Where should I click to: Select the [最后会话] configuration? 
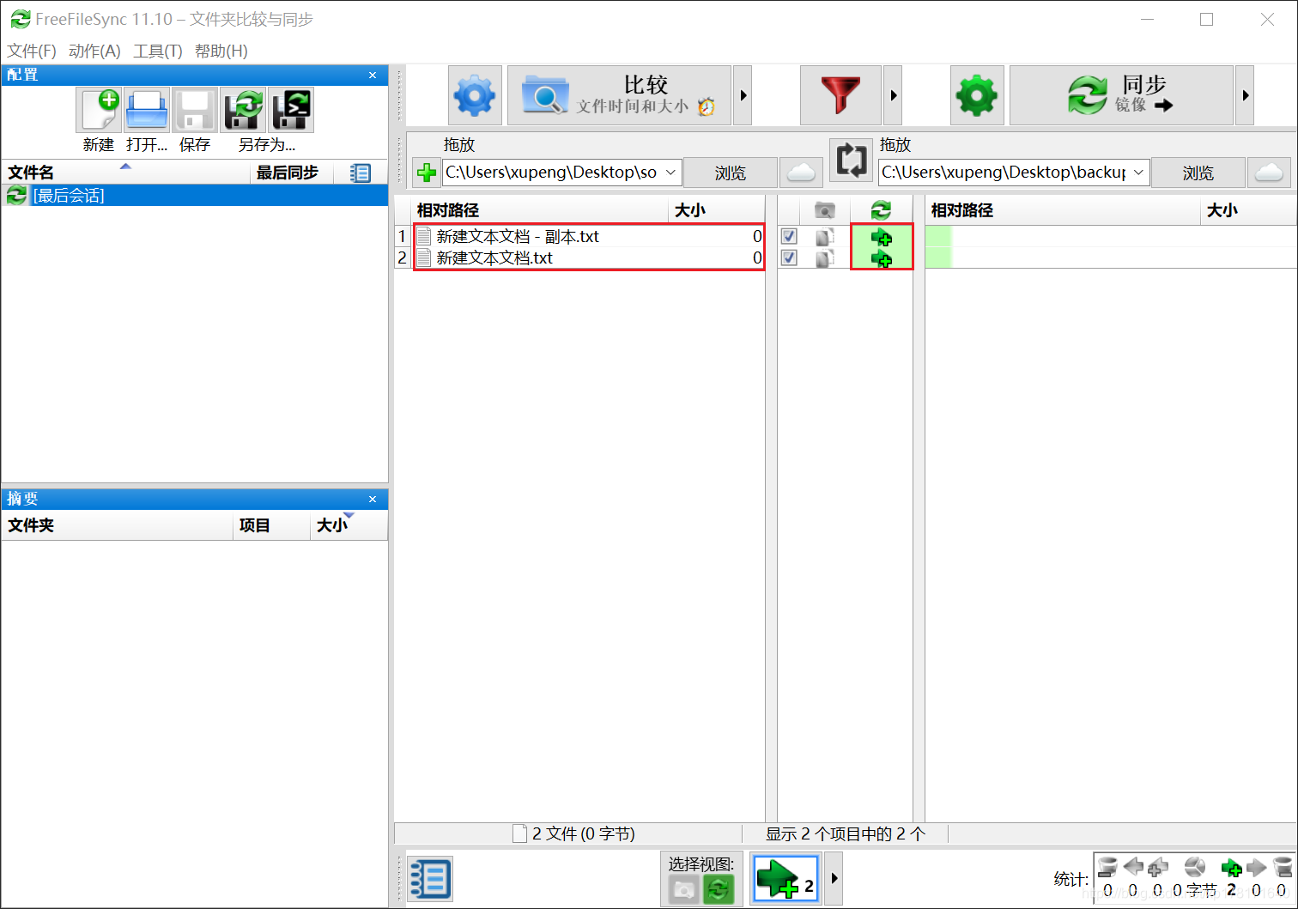[x=195, y=196]
